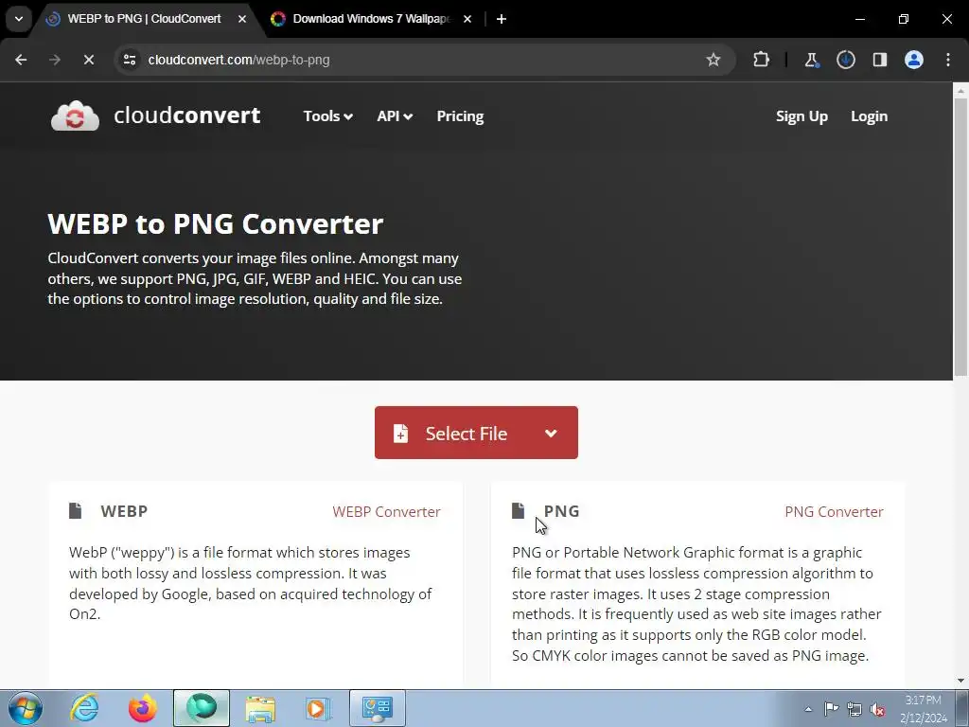This screenshot has width=969, height=727.
Task: Open the Windows Start menu
Action: pos(26,708)
